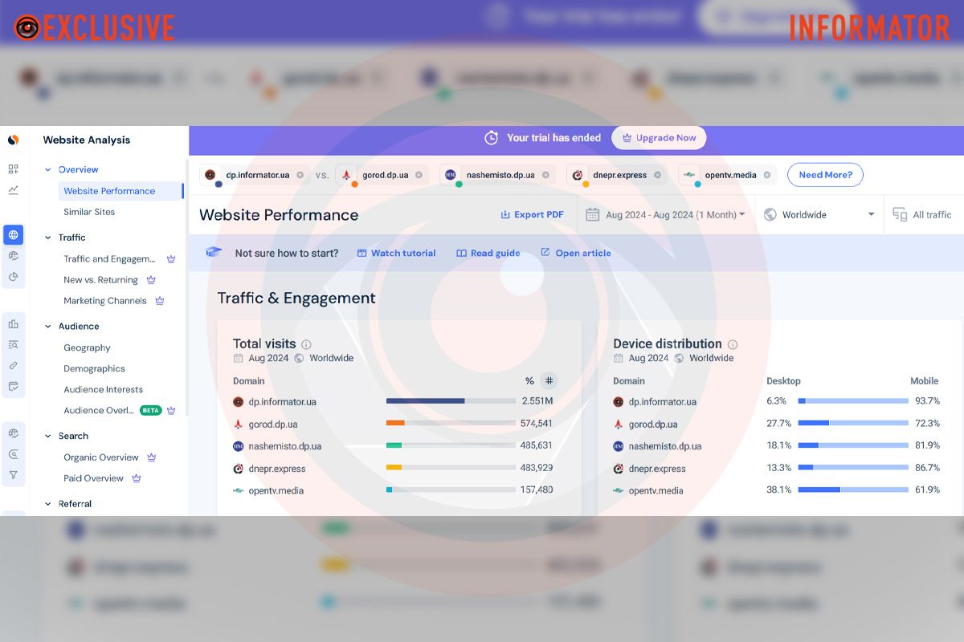Screen dimensions: 964x642
Task: Open the Worldwide country dropdown
Action: point(819,215)
